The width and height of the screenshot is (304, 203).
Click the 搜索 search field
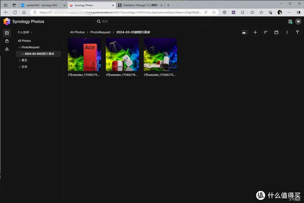click(152, 21)
